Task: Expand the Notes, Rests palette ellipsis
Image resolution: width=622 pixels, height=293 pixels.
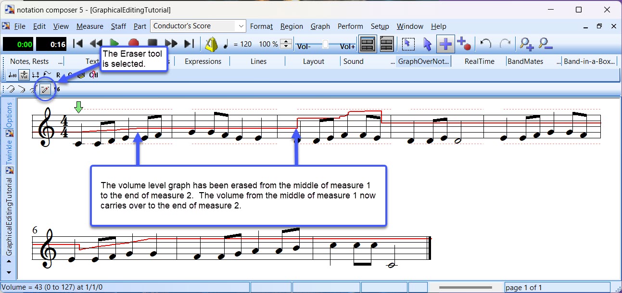Action: [60, 61]
